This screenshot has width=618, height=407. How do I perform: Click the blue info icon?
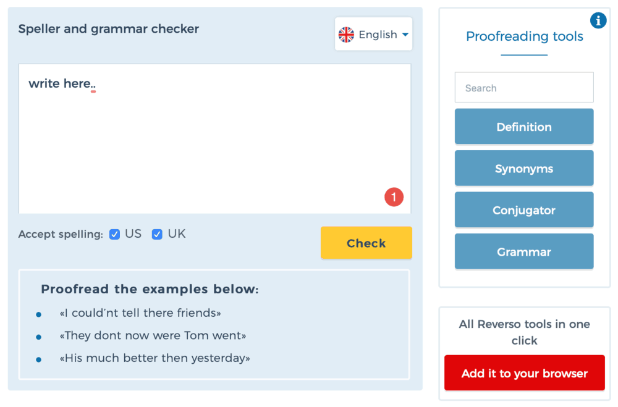[598, 20]
